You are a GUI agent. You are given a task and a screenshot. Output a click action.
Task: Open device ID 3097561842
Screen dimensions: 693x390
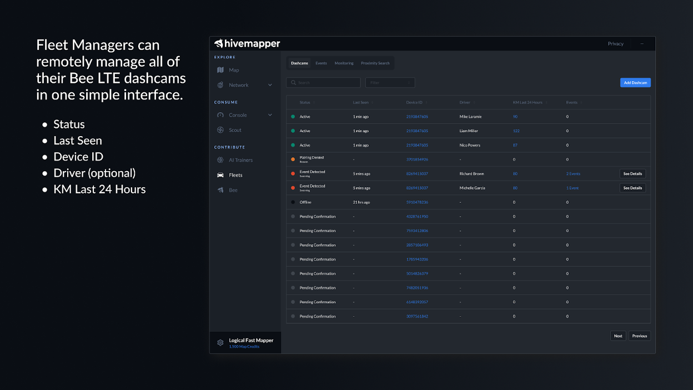pyautogui.click(x=417, y=316)
